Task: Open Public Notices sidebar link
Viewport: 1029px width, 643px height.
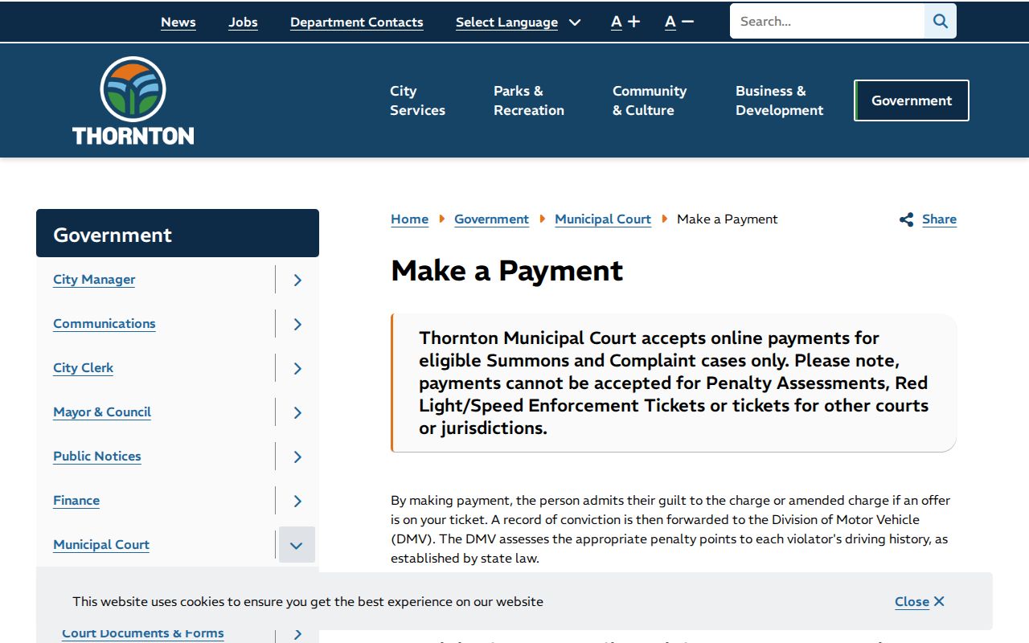Action: (x=97, y=457)
